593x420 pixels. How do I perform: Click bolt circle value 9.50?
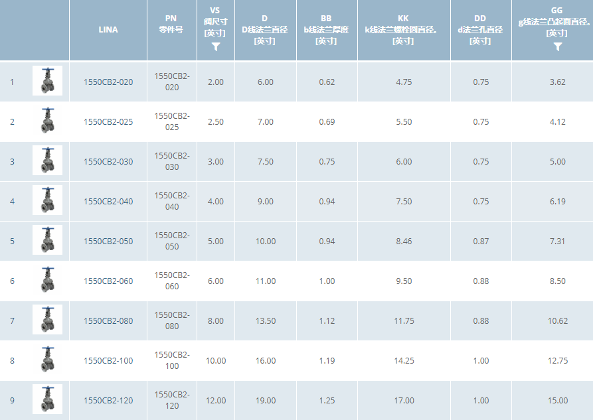(x=404, y=281)
